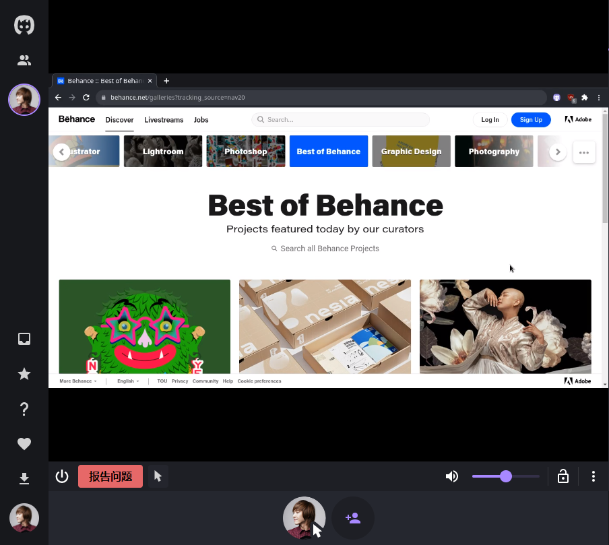Close the Behance browser tab
The image size is (609, 545).
tap(150, 81)
